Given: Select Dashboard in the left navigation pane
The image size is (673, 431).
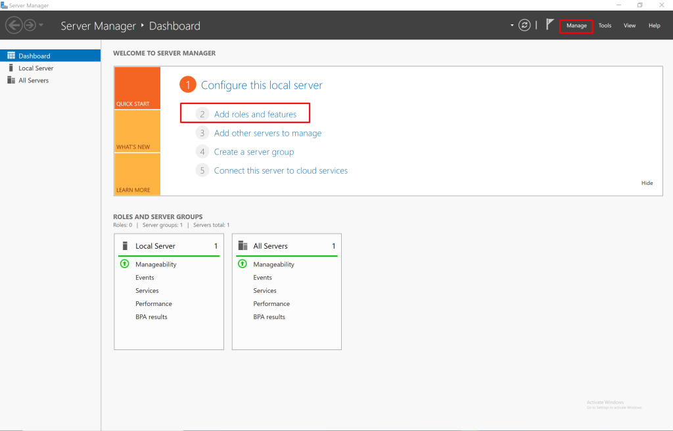Looking at the screenshot, I should tap(34, 56).
